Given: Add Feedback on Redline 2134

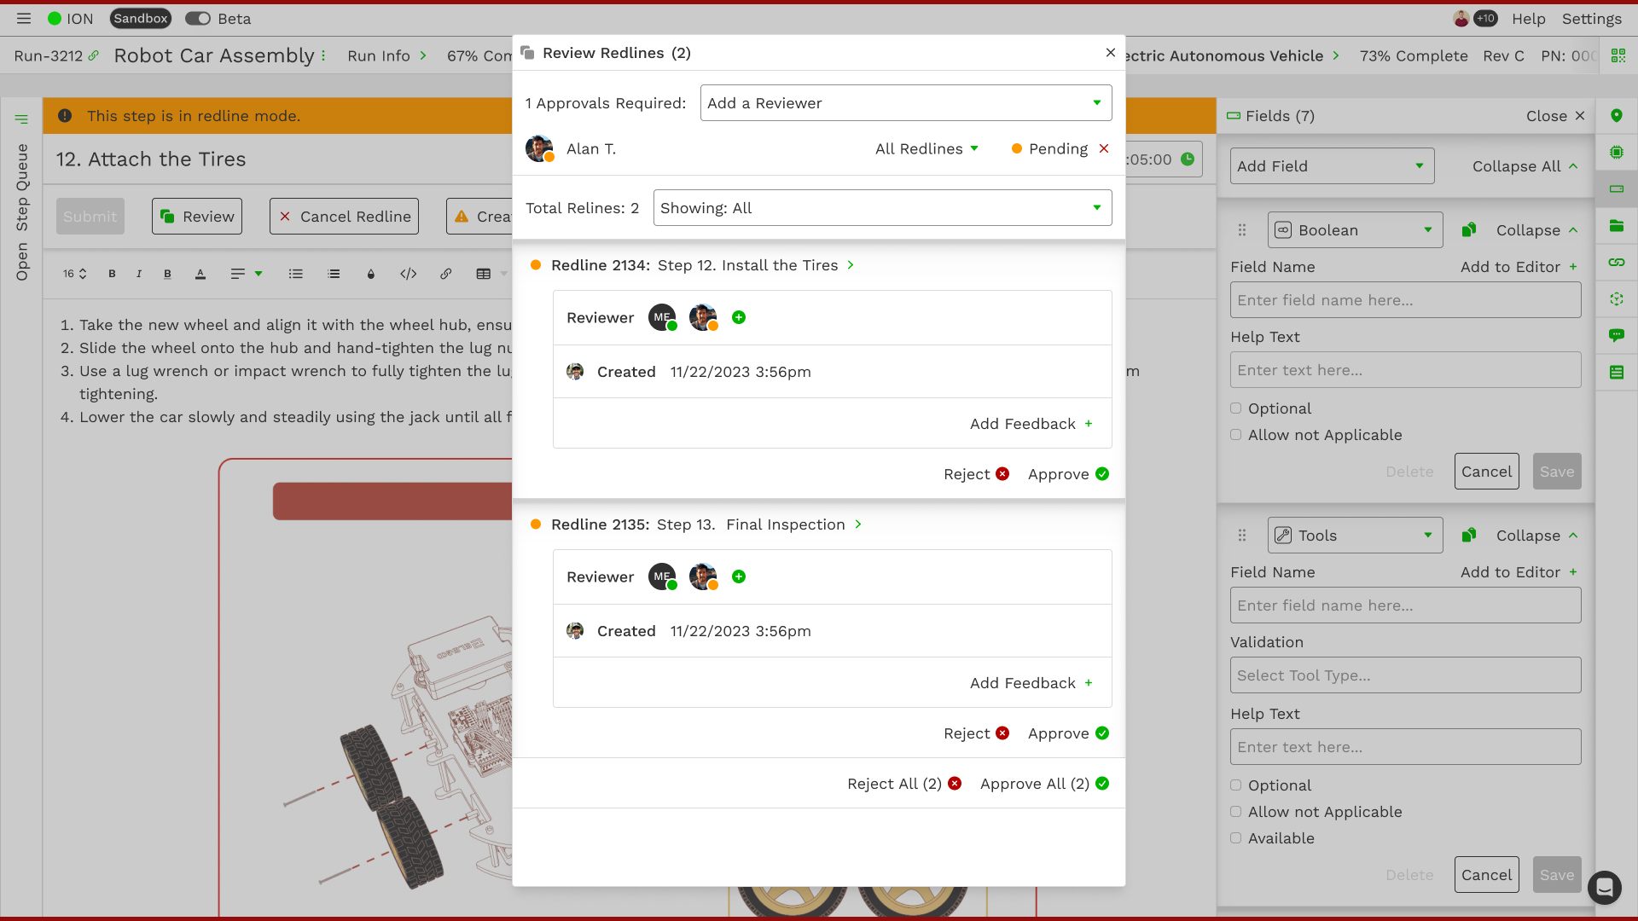Looking at the screenshot, I should click(x=1031, y=424).
